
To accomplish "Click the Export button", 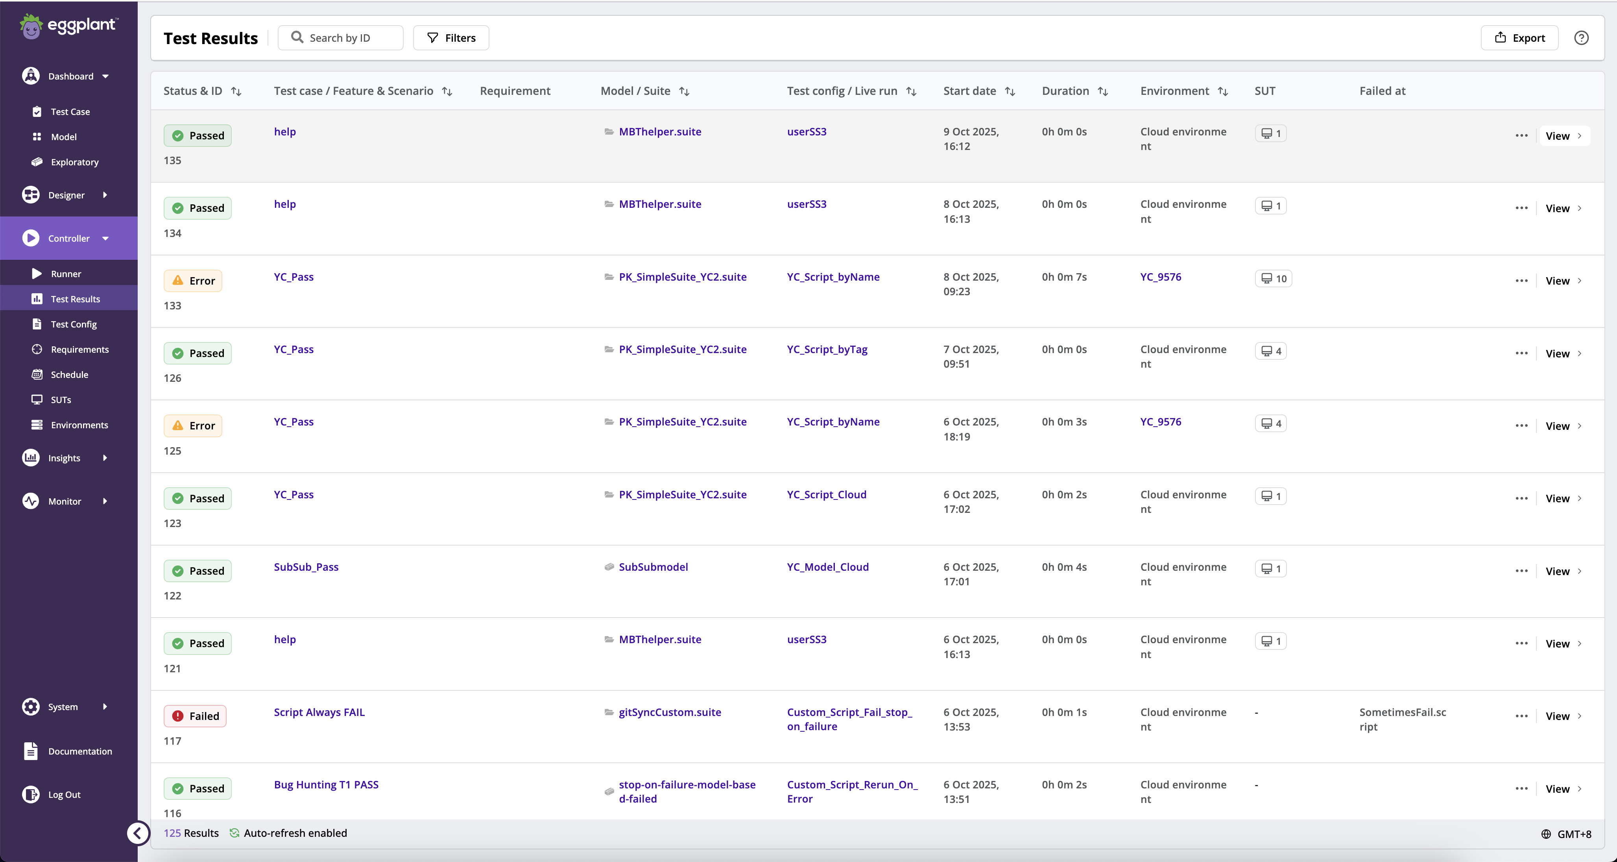I will (1519, 38).
